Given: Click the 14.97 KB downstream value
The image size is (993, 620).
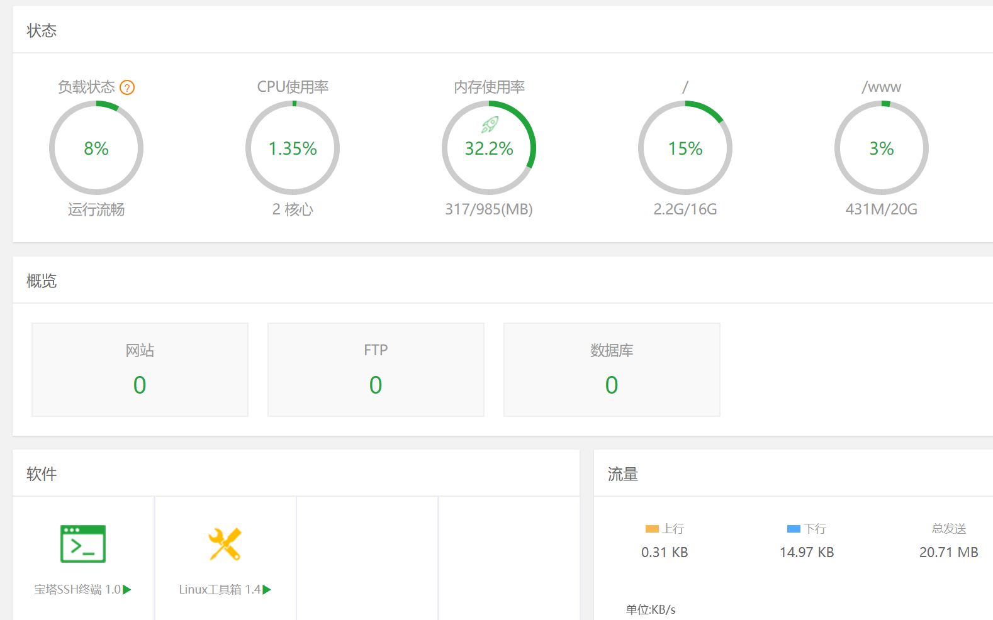Looking at the screenshot, I should tap(807, 553).
